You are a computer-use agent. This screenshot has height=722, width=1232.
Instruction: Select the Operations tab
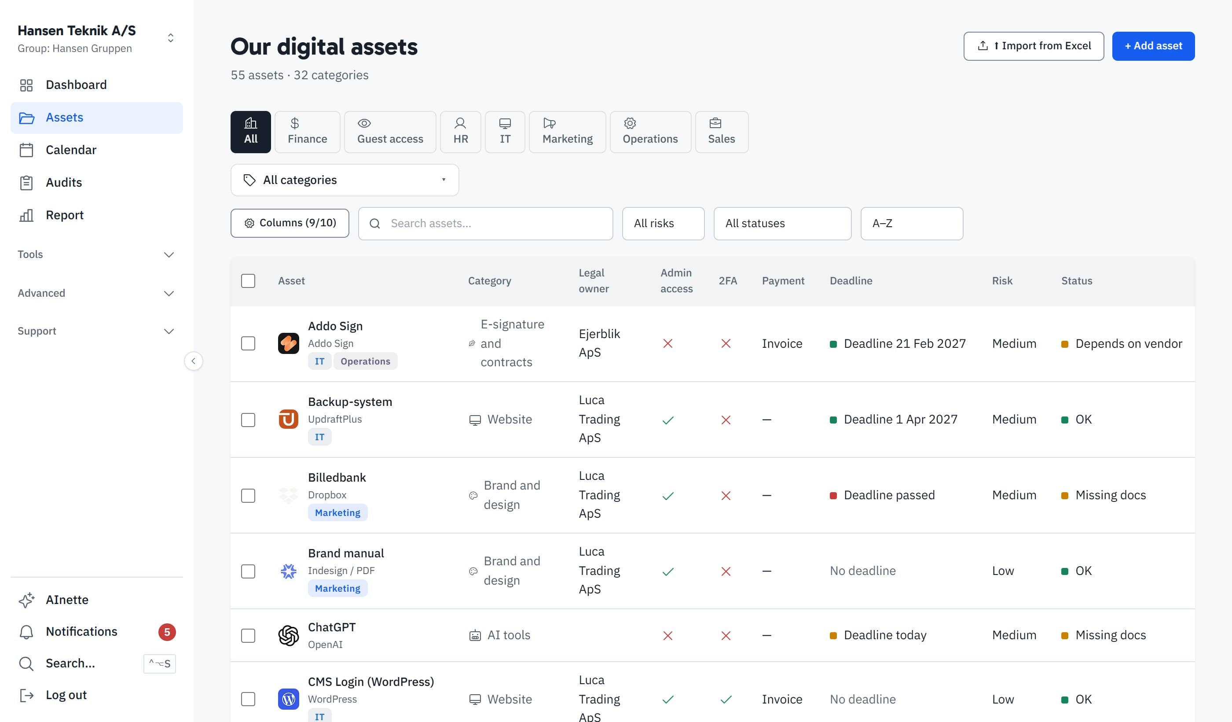coord(650,132)
